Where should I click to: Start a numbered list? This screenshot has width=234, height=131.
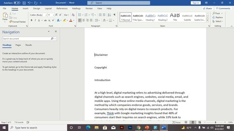click(86, 15)
